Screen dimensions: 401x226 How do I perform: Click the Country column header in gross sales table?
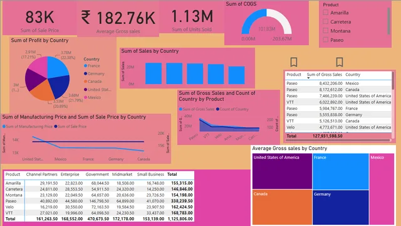point(353,75)
